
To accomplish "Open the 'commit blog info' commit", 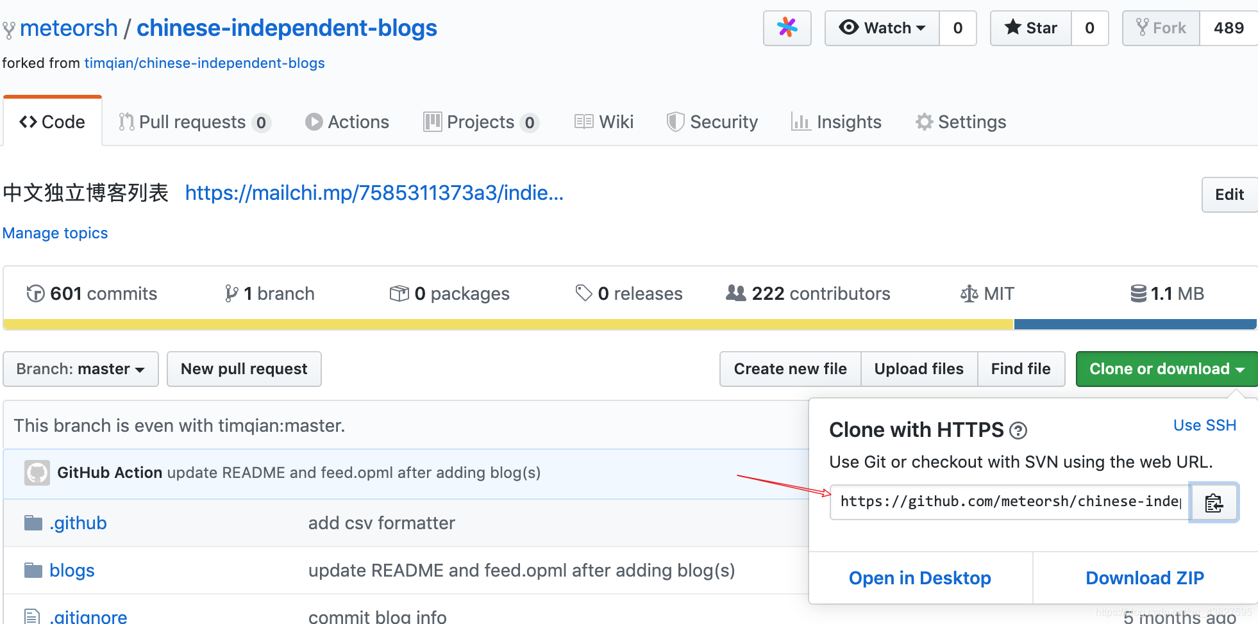I will click(x=377, y=616).
